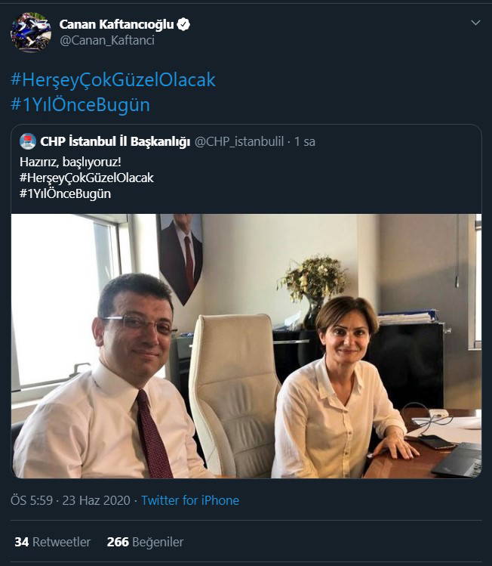The height and width of the screenshot is (566, 492).
Task: Click the @CHP_istanbulil handle
Action: [x=239, y=141]
